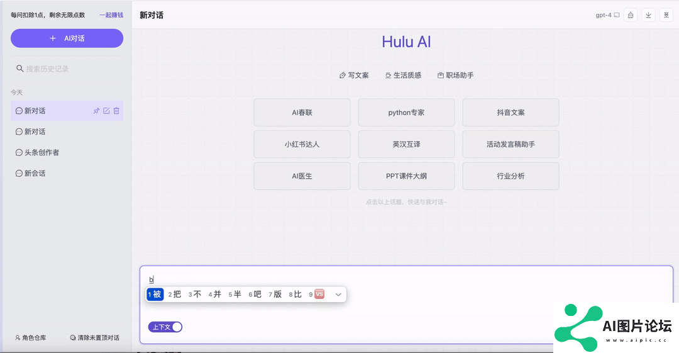Click 清除未置顶对话 to clear unpinned chats
This screenshot has height=353, width=679.
[x=95, y=338]
